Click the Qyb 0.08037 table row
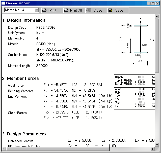This screenshot has height=153, width=161. tap(130, 93)
